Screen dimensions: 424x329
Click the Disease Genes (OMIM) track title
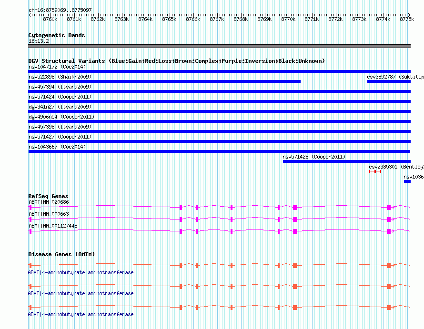click(61, 254)
